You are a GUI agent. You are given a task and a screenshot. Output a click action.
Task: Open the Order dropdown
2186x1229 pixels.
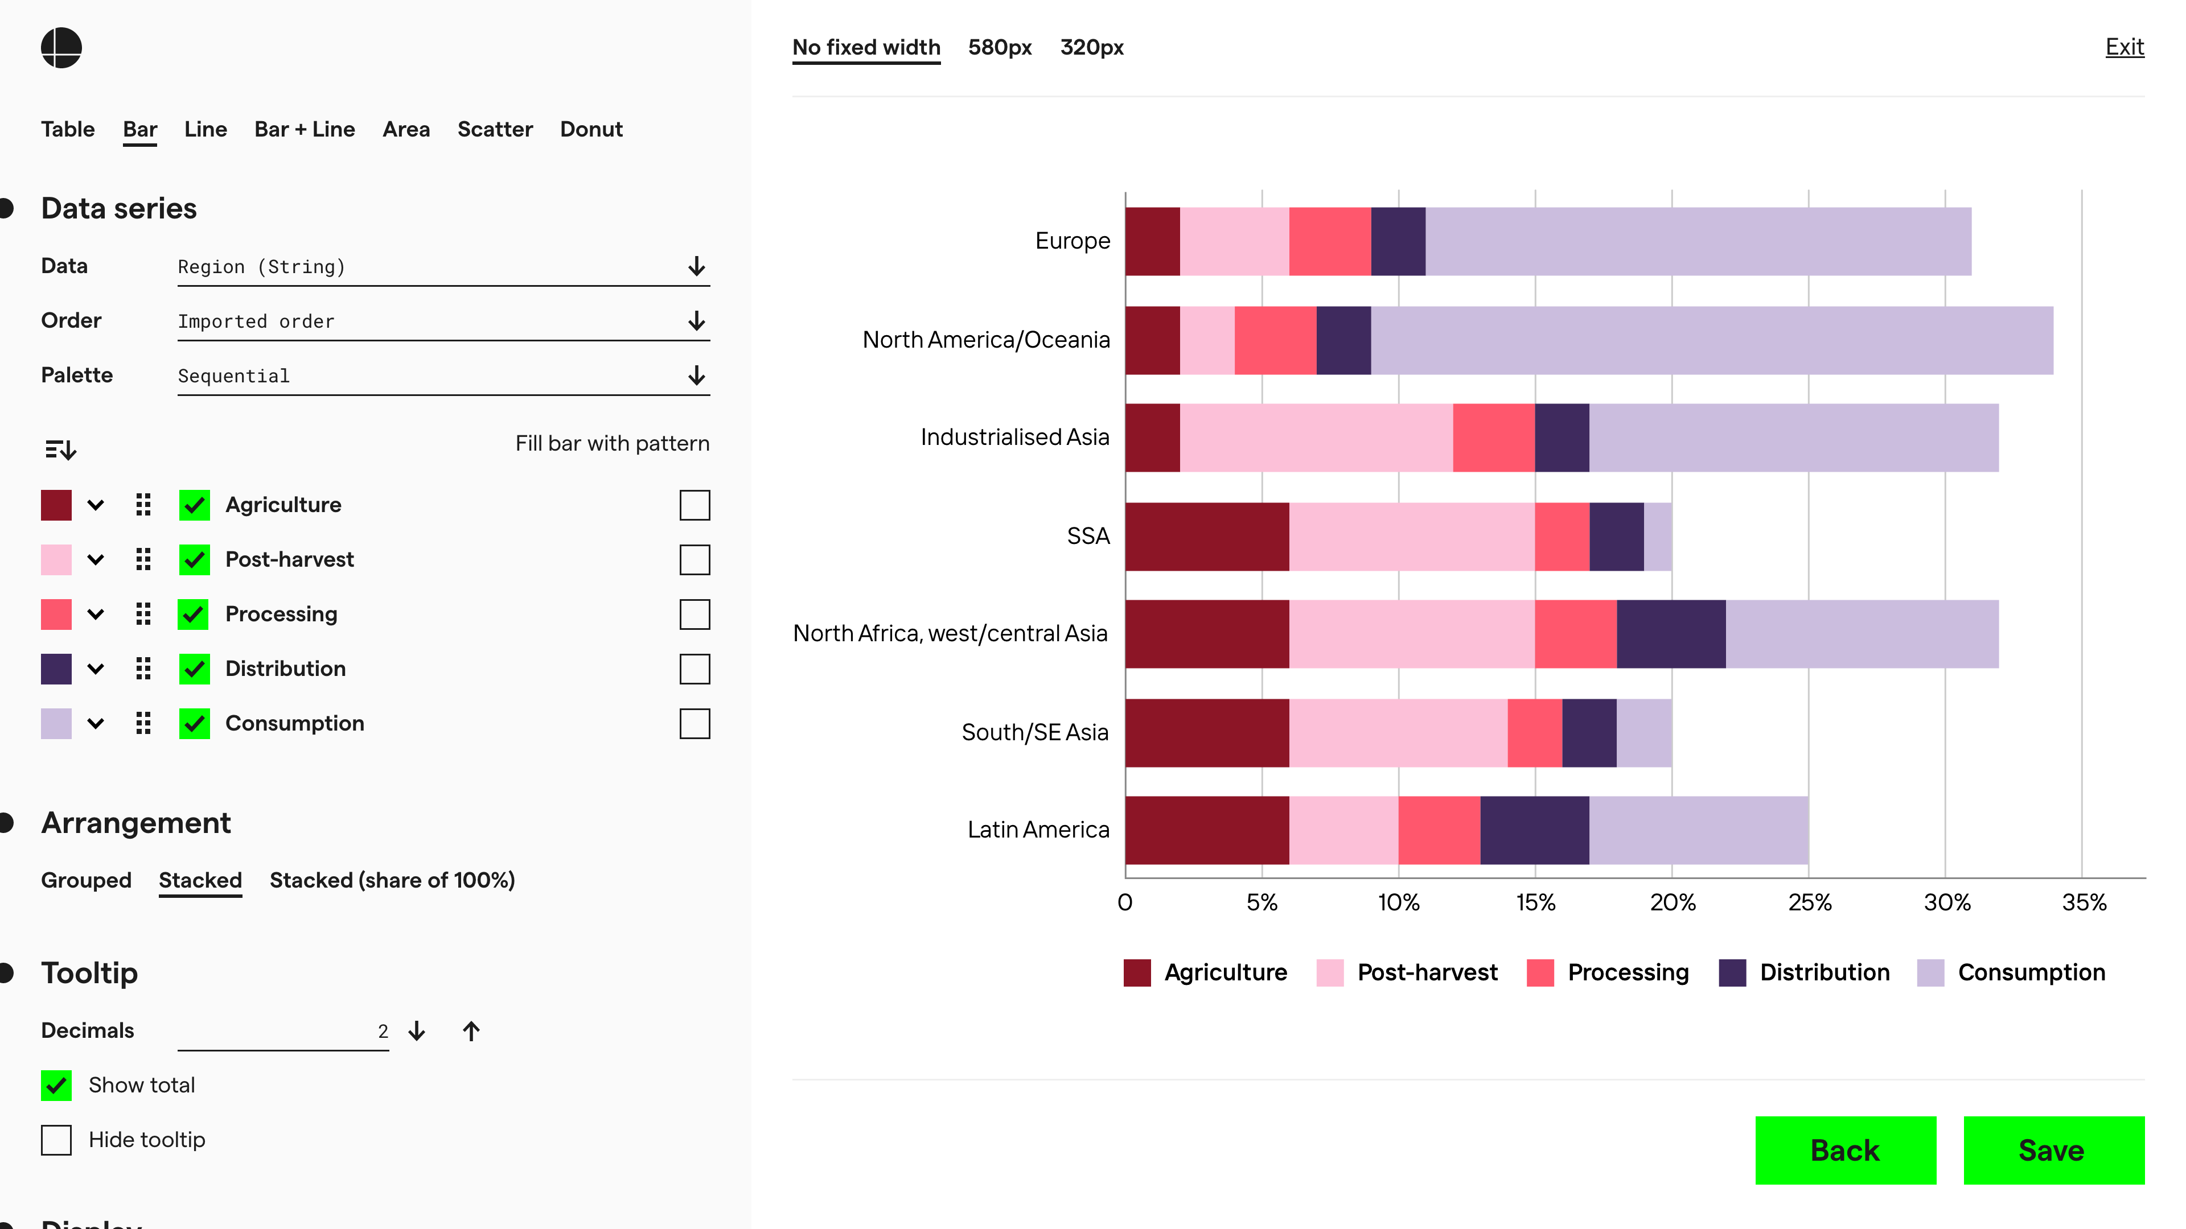point(443,321)
